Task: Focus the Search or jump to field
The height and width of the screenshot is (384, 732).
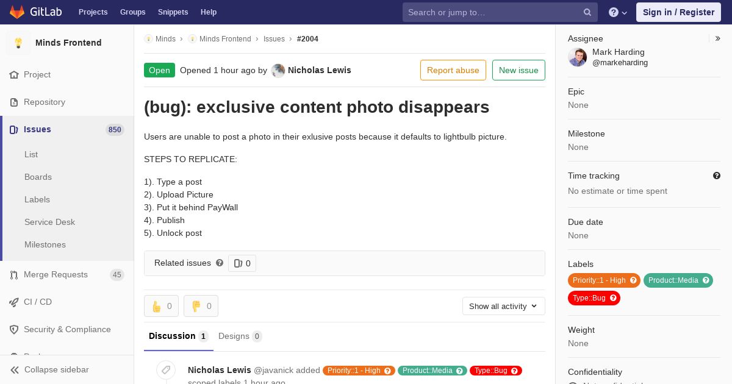Action: (500, 12)
